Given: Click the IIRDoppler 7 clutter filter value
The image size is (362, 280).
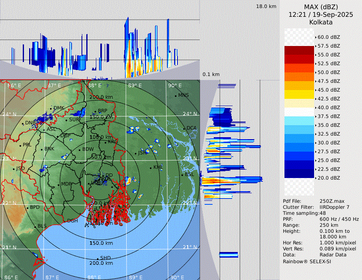Looking at the screenshot, I should 334,207.
